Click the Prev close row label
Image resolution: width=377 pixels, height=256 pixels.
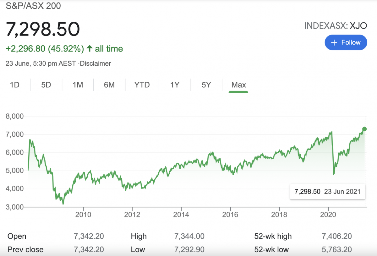[25, 250]
